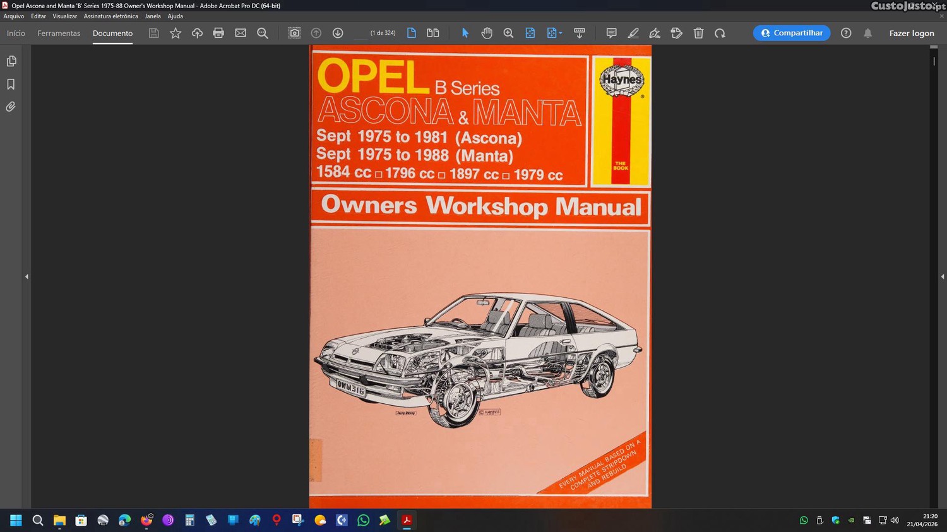947x532 pixels.
Task: Open fit page options dropdown arrow
Action: [560, 33]
